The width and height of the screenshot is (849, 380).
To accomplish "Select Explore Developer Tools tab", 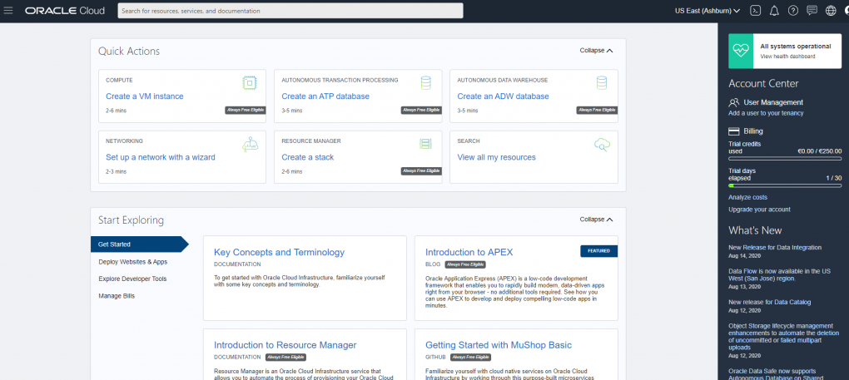I will tap(132, 279).
